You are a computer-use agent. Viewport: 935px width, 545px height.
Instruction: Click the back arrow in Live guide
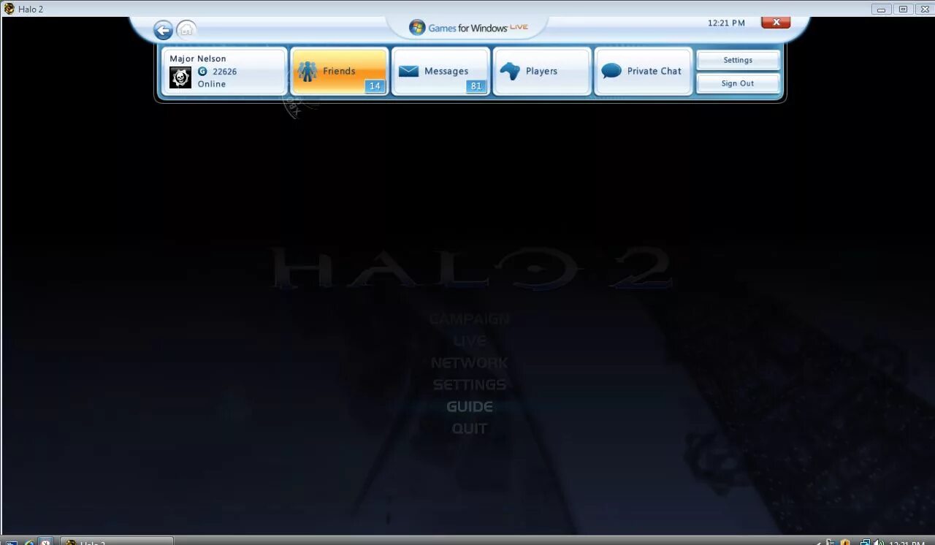(x=163, y=30)
